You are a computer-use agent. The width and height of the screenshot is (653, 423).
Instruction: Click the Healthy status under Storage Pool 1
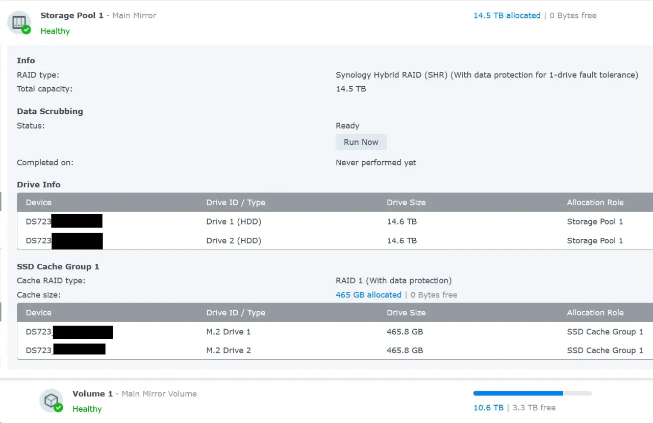pos(55,31)
